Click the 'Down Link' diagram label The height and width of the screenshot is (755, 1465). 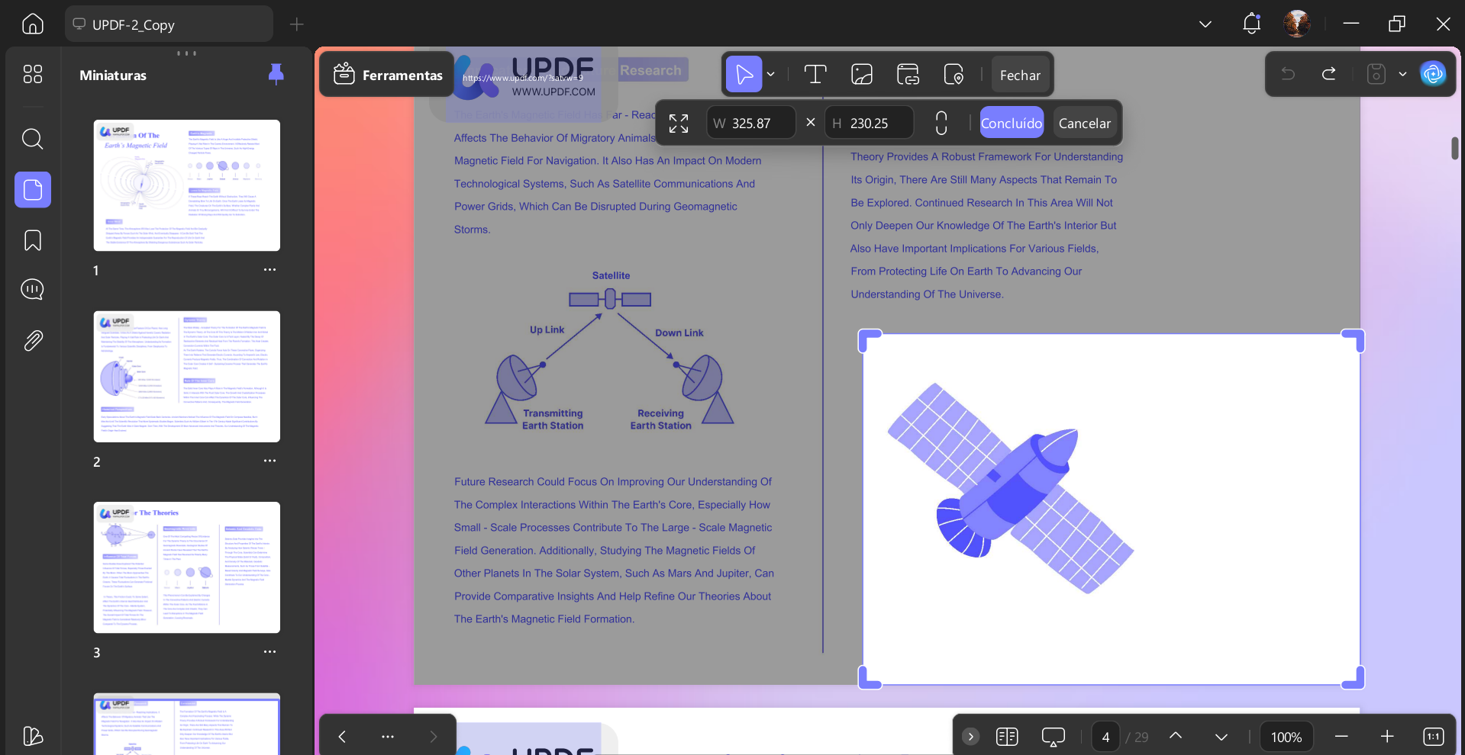pos(679,333)
